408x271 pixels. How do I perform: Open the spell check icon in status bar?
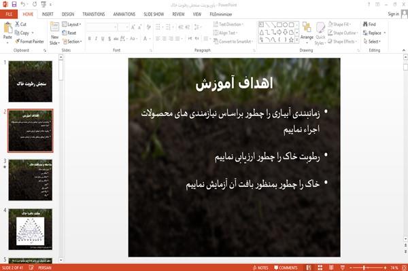[31, 268]
